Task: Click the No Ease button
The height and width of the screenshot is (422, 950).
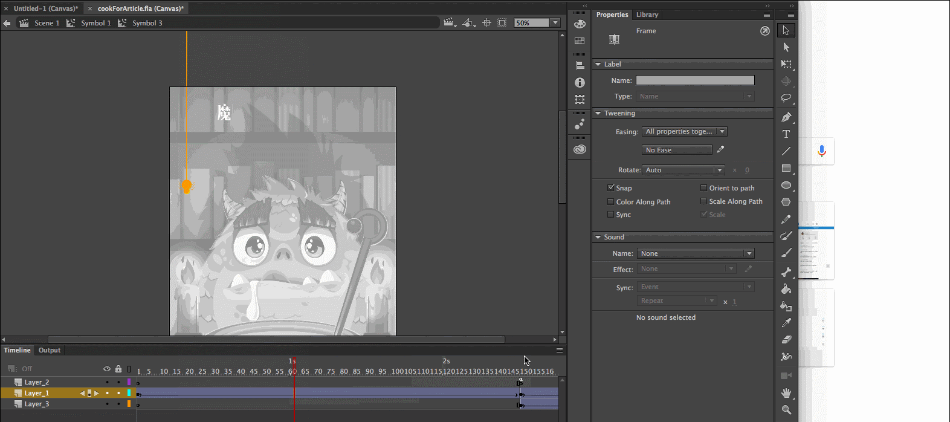Action: click(x=677, y=150)
